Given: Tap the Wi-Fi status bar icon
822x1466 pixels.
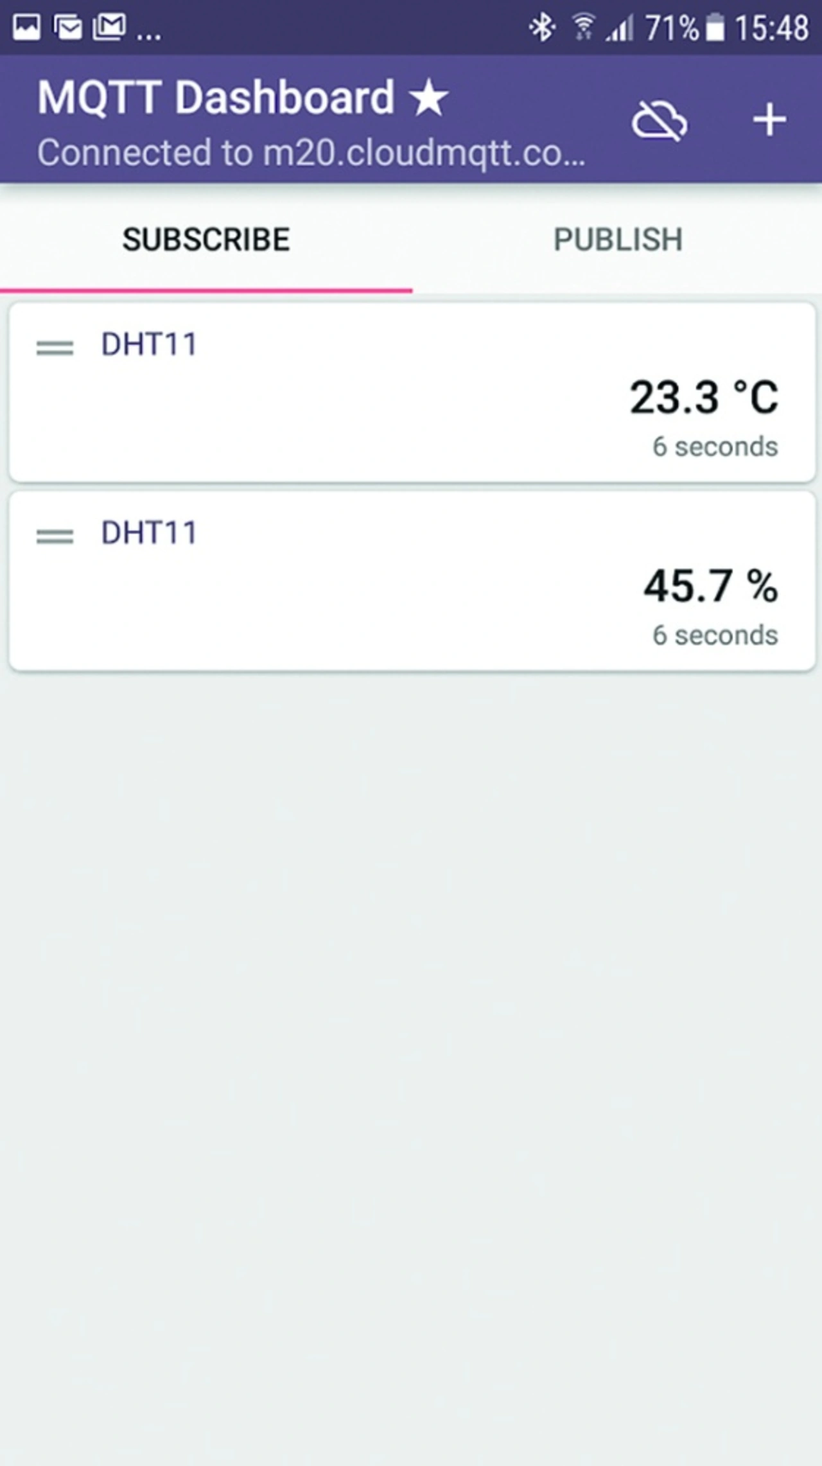Looking at the screenshot, I should 583,28.
